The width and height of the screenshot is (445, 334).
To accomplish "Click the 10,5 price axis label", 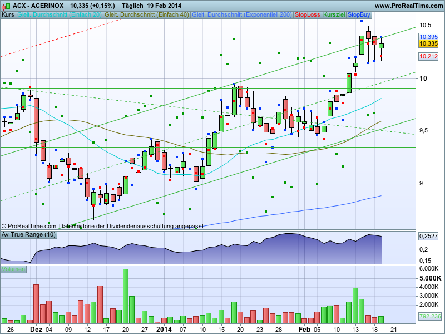I will (x=425, y=26).
